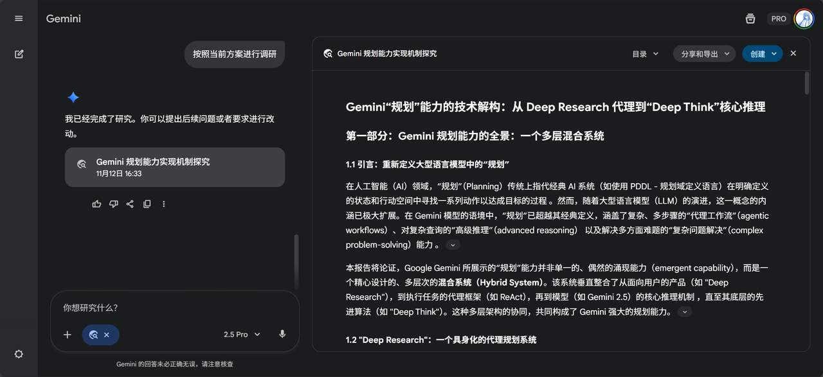Add attachment with plus icon
The height and width of the screenshot is (377, 823).
point(67,335)
